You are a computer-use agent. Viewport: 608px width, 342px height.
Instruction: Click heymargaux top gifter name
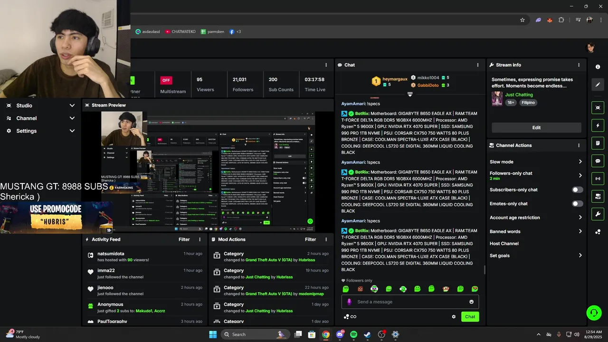395,79
